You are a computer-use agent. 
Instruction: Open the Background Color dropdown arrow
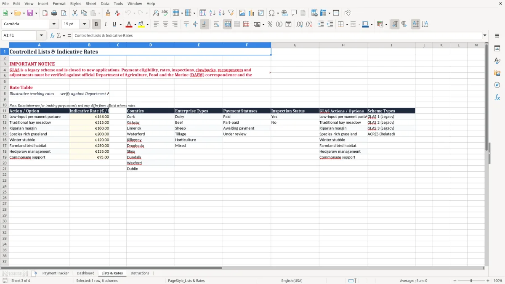[148, 24]
